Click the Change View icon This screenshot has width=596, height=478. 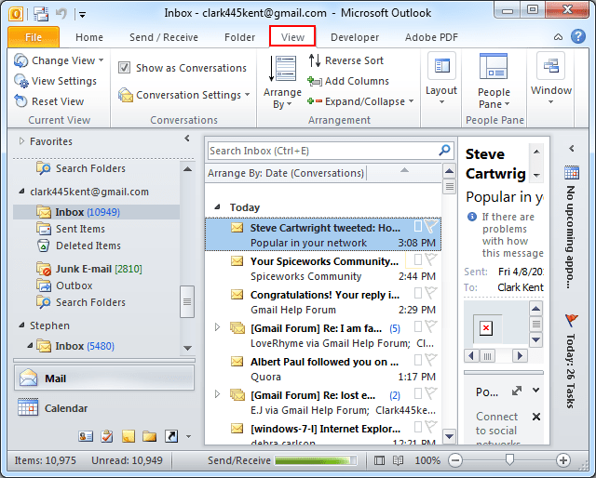coord(20,60)
